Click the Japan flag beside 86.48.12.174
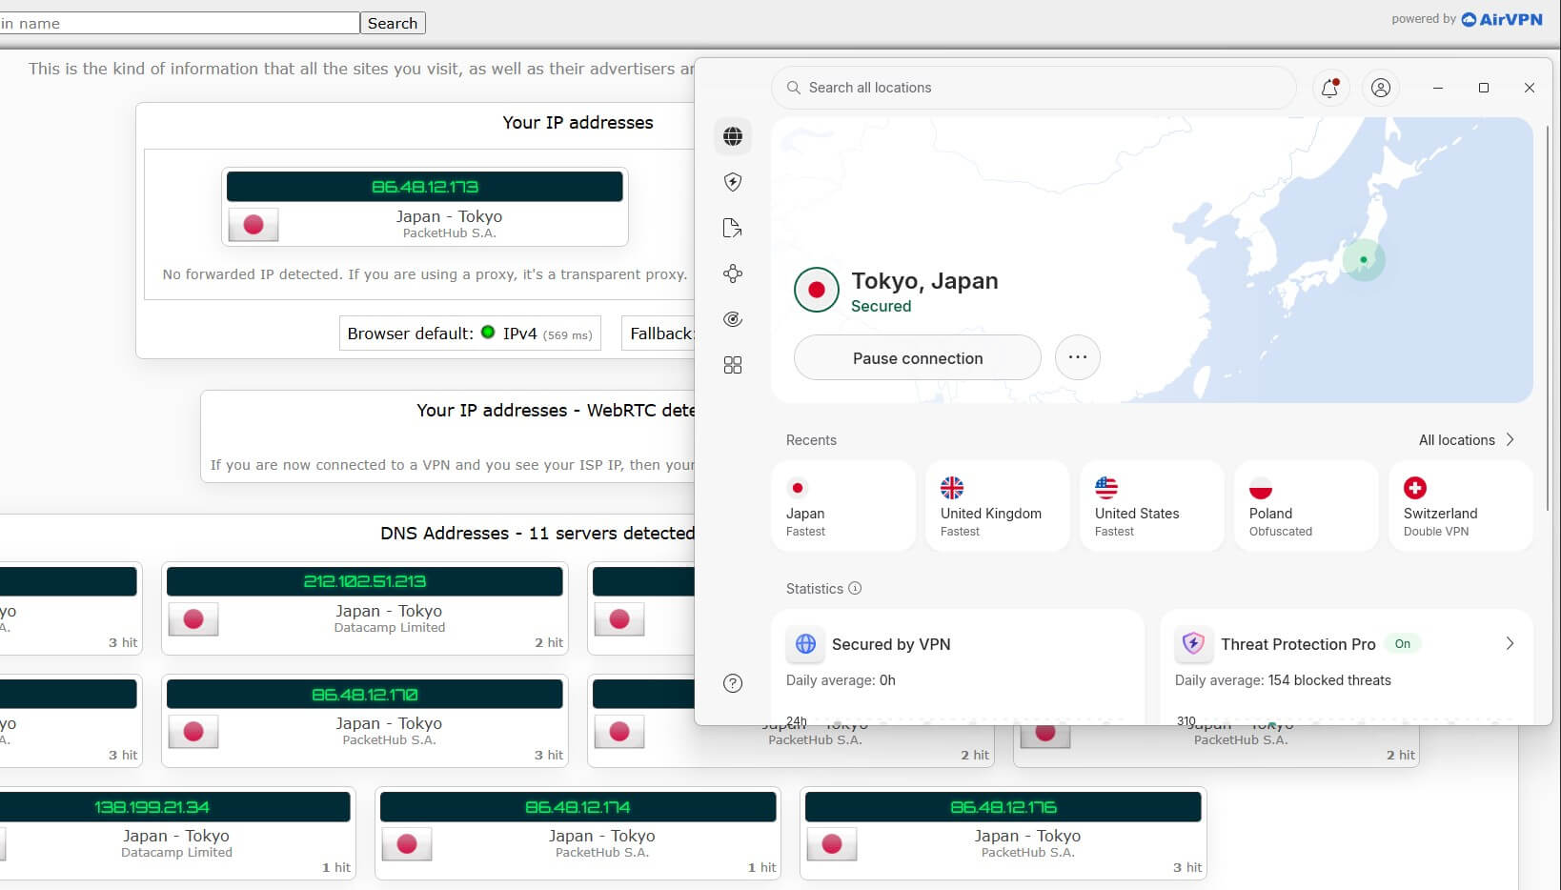This screenshot has height=890, width=1561. (x=407, y=844)
